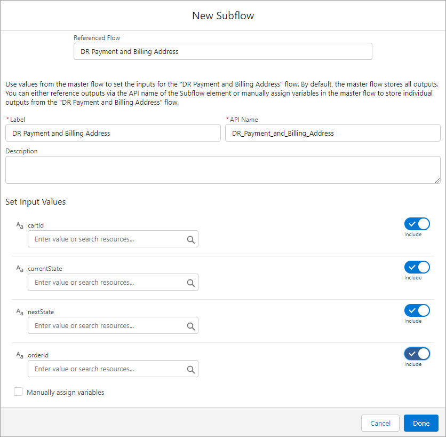Click magnifier icon in nextState field
This screenshot has height=437, width=446.
click(x=190, y=326)
